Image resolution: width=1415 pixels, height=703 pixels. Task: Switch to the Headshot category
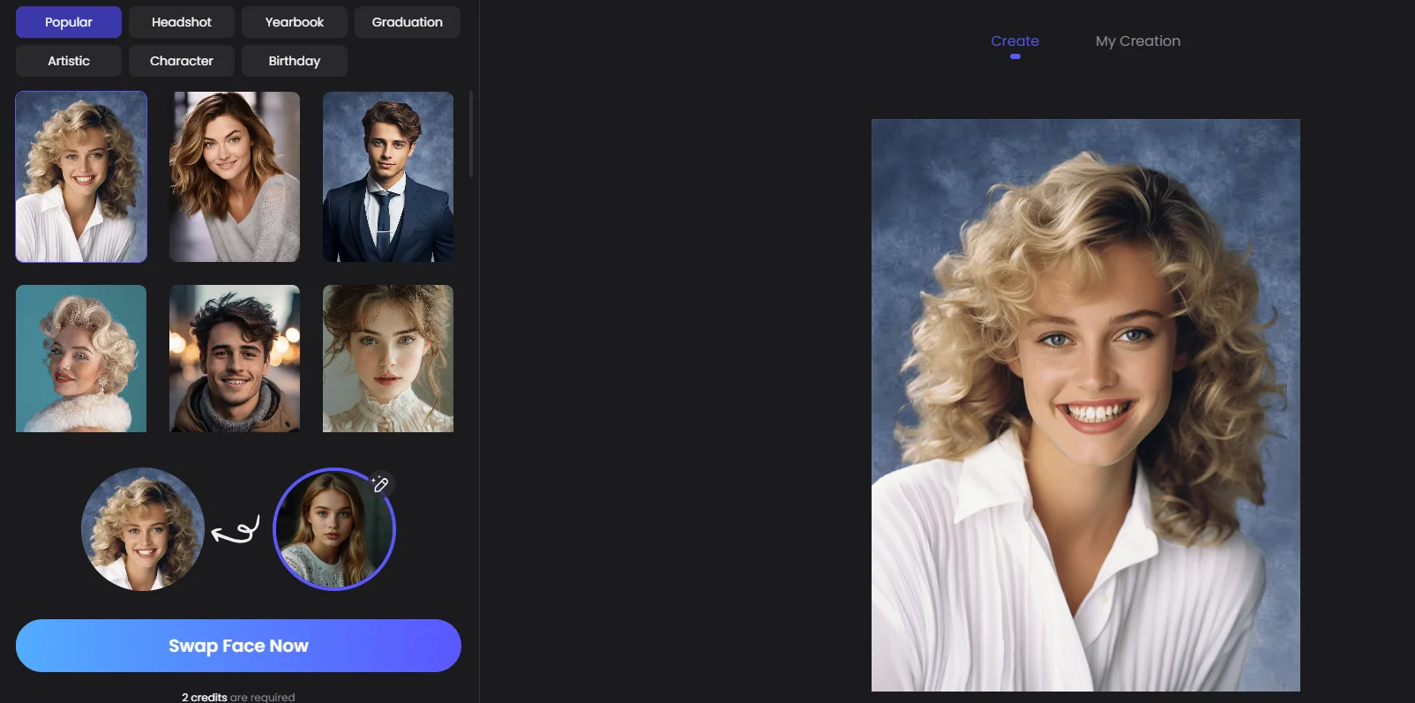(x=182, y=22)
